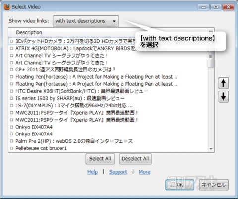Open the Show video links dropdown
The image size is (238, 199).
point(85,21)
